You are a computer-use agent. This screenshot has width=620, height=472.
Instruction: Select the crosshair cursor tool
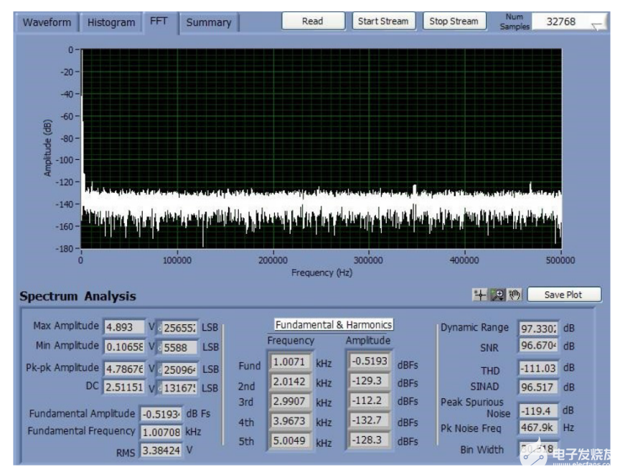point(480,295)
